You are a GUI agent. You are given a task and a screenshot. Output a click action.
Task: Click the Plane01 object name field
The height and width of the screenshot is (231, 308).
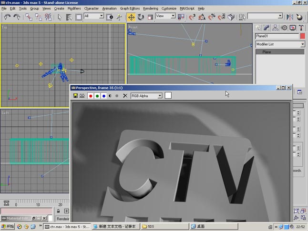(277, 36)
